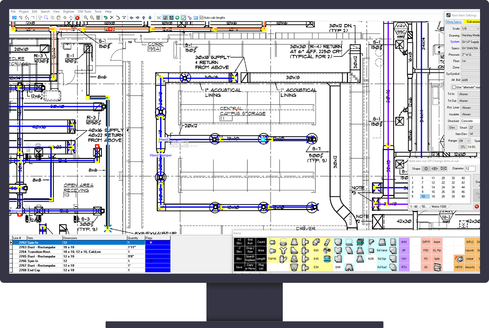Select the rectangular shape toggle

444,168
